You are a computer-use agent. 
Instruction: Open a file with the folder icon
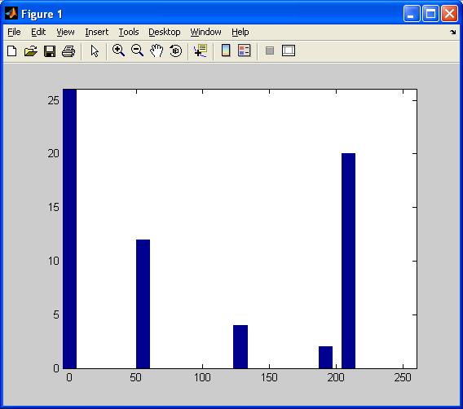(x=31, y=51)
